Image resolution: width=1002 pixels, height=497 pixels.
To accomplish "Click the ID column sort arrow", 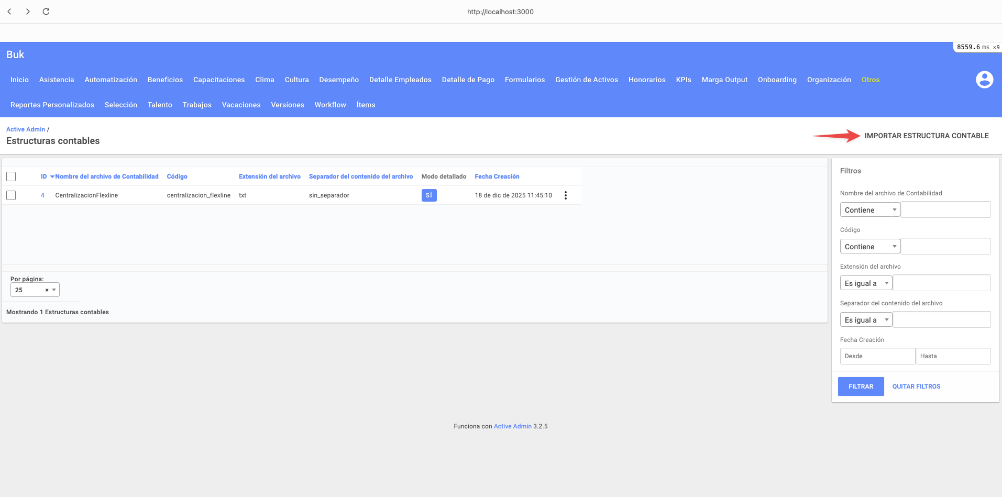I will pos(52,177).
